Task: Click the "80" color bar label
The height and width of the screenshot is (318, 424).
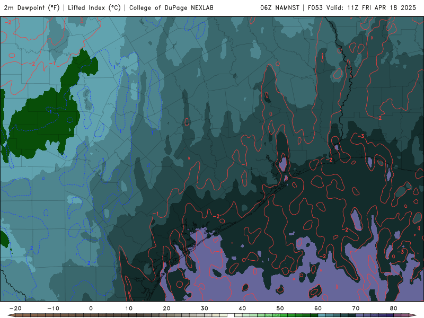Action: [394, 308]
